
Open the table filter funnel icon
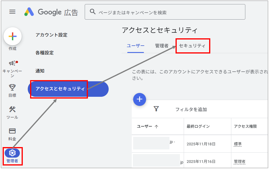tap(157, 109)
